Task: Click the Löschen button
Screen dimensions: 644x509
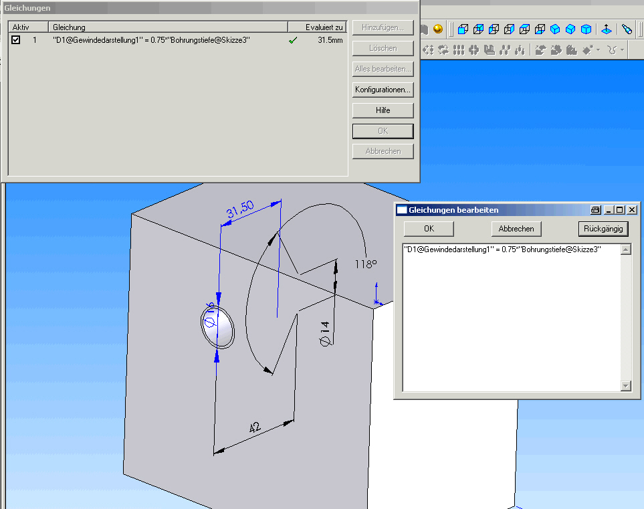Action: [383, 48]
